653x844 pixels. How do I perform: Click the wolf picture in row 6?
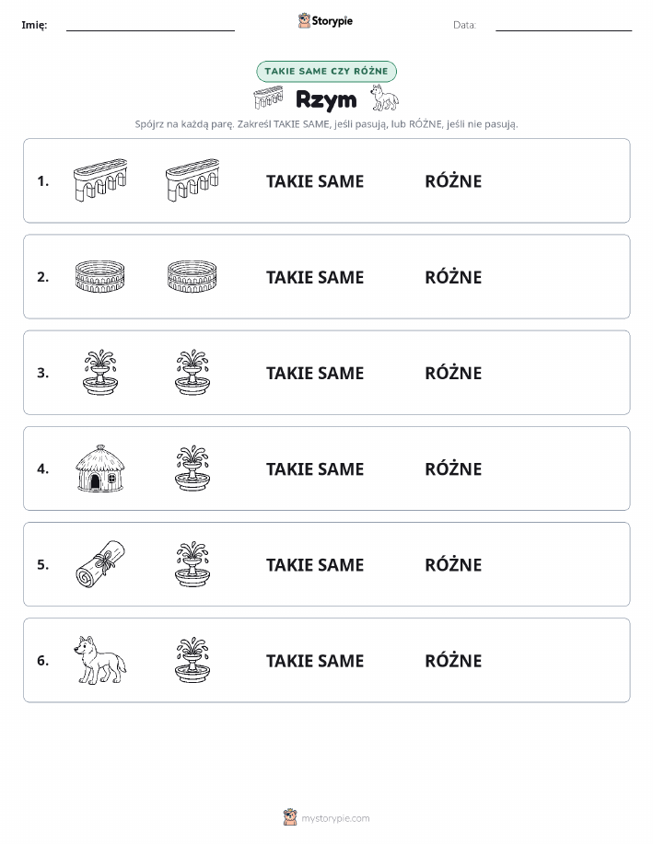coord(100,660)
